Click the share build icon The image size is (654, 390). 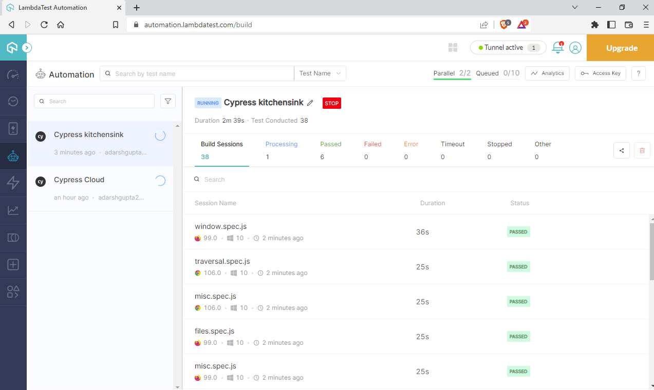622,150
